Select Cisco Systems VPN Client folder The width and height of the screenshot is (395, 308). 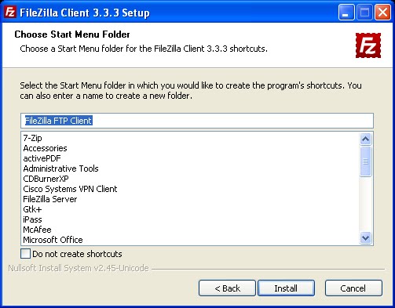coord(70,189)
